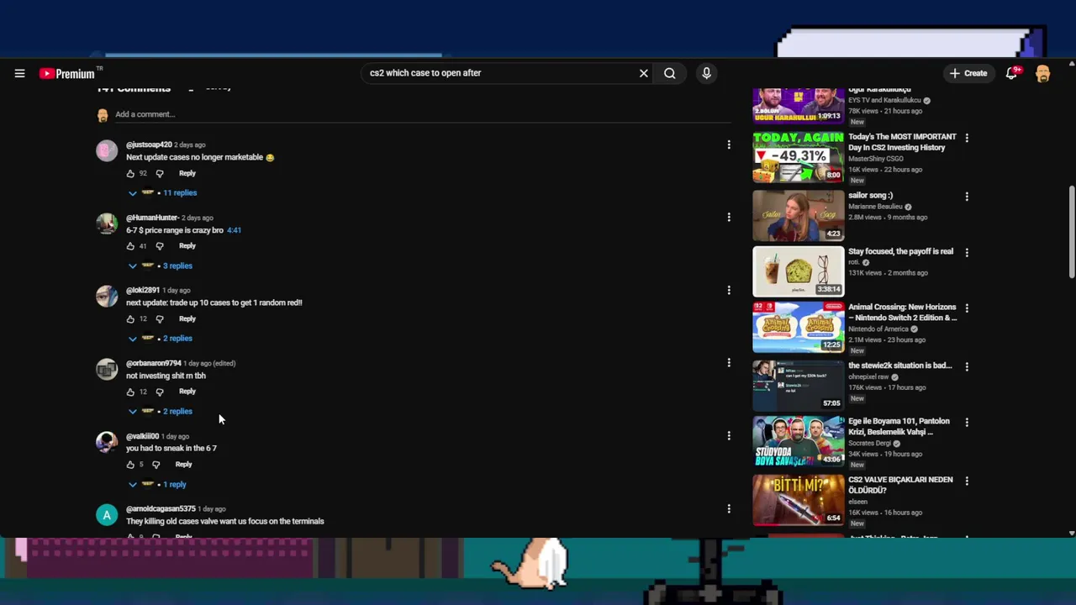Image resolution: width=1076 pixels, height=605 pixels.
Task: Open action menu for @valkiii00 comment
Action: click(729, 435)
